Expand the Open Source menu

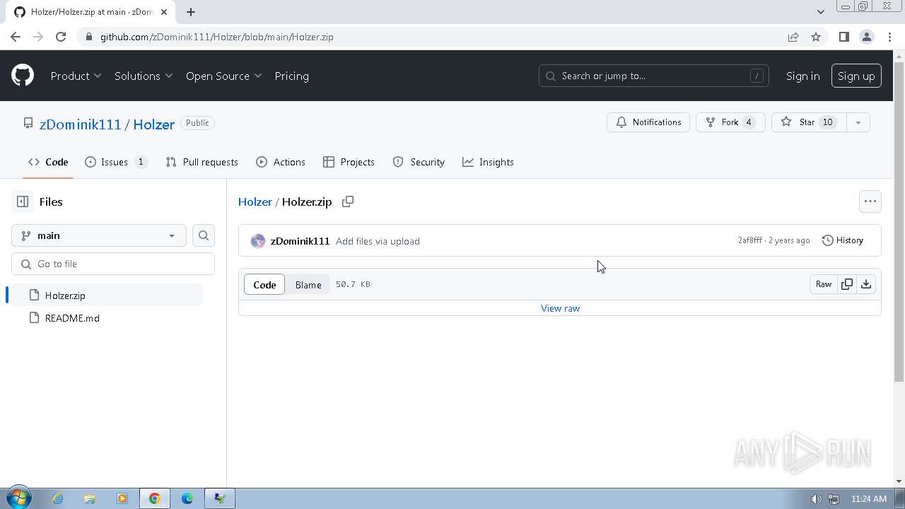point(224,76)
